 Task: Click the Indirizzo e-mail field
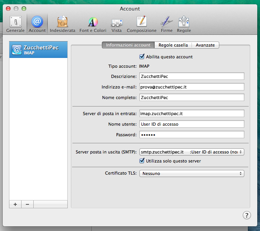pos(192,87)
